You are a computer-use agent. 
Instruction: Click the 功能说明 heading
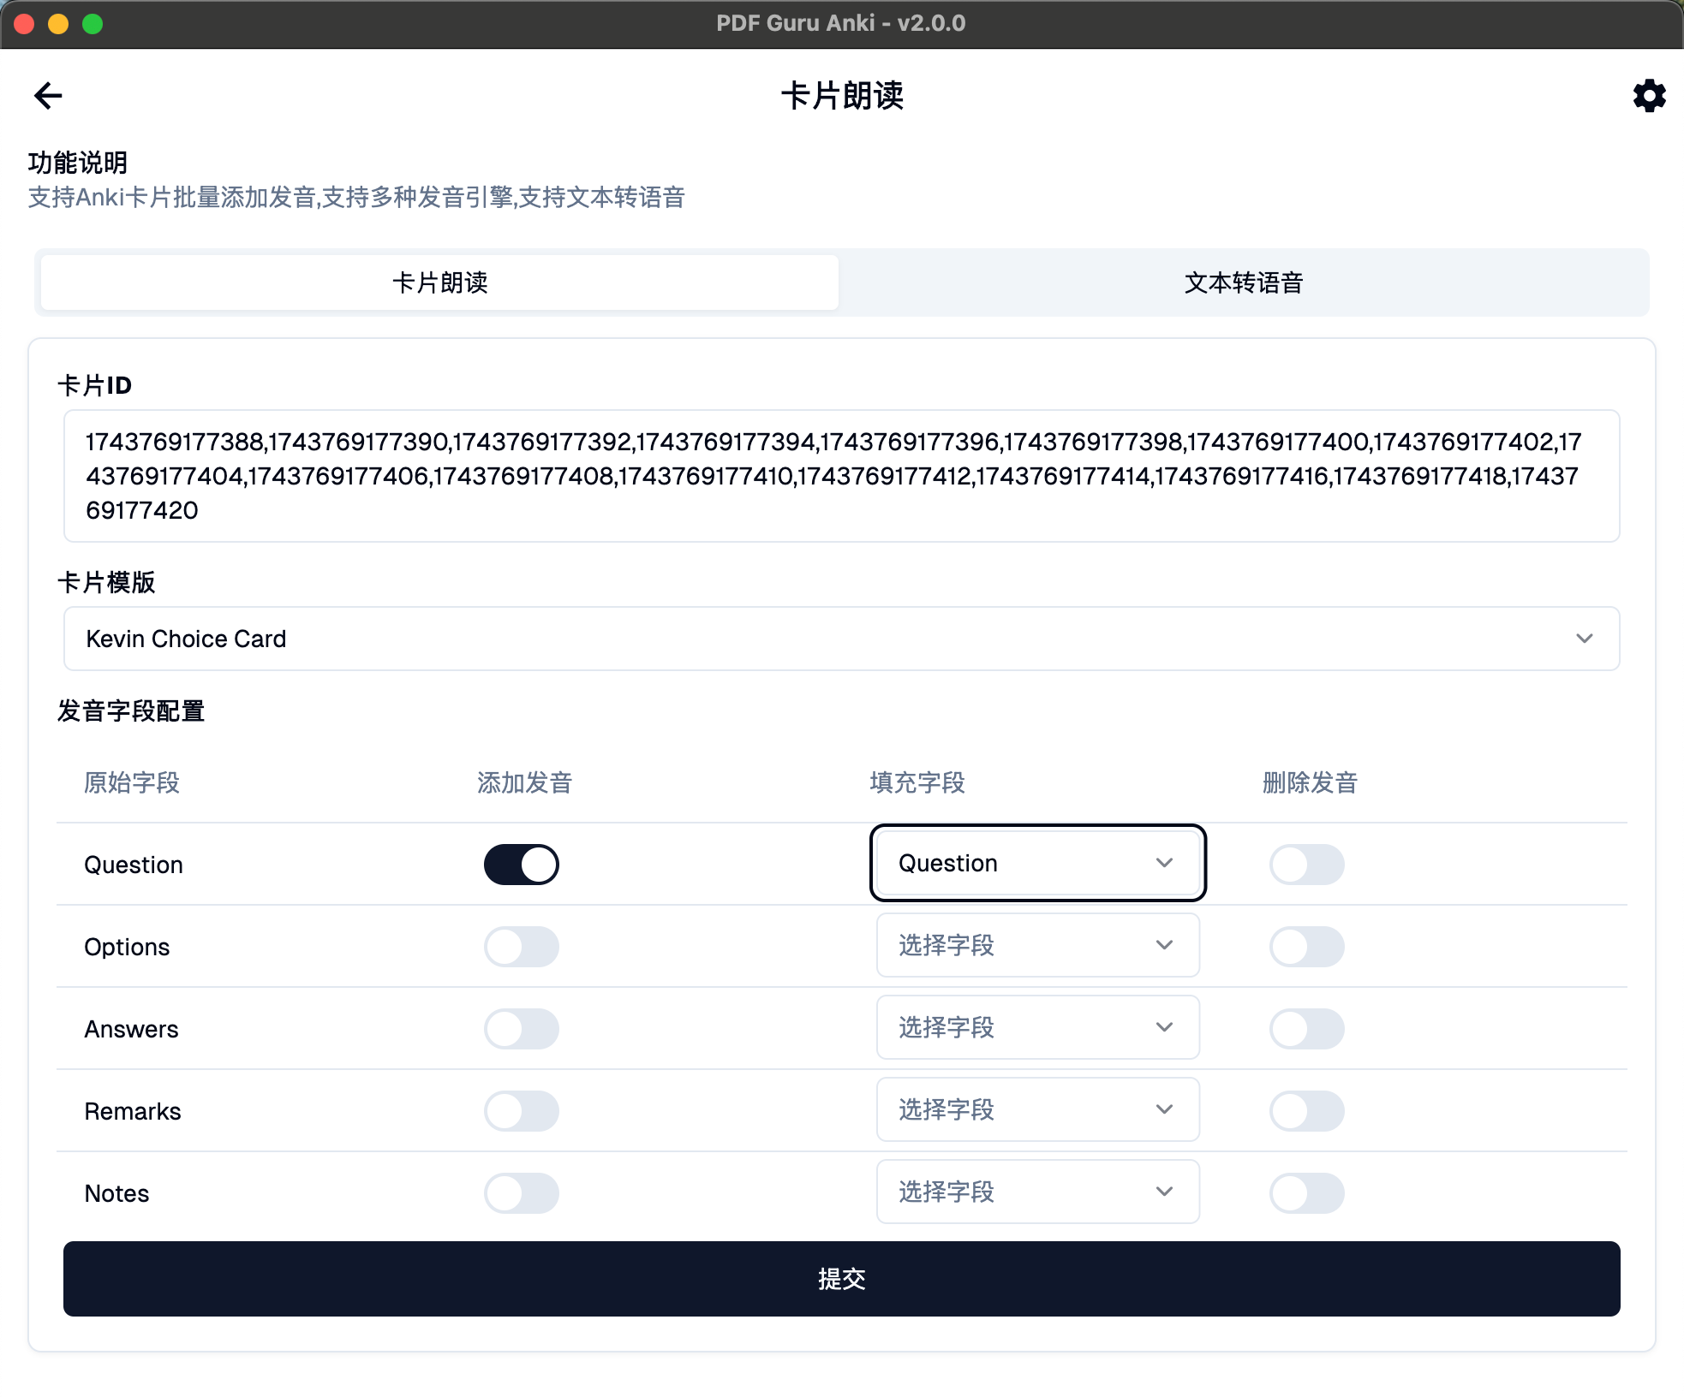(78, 163)
